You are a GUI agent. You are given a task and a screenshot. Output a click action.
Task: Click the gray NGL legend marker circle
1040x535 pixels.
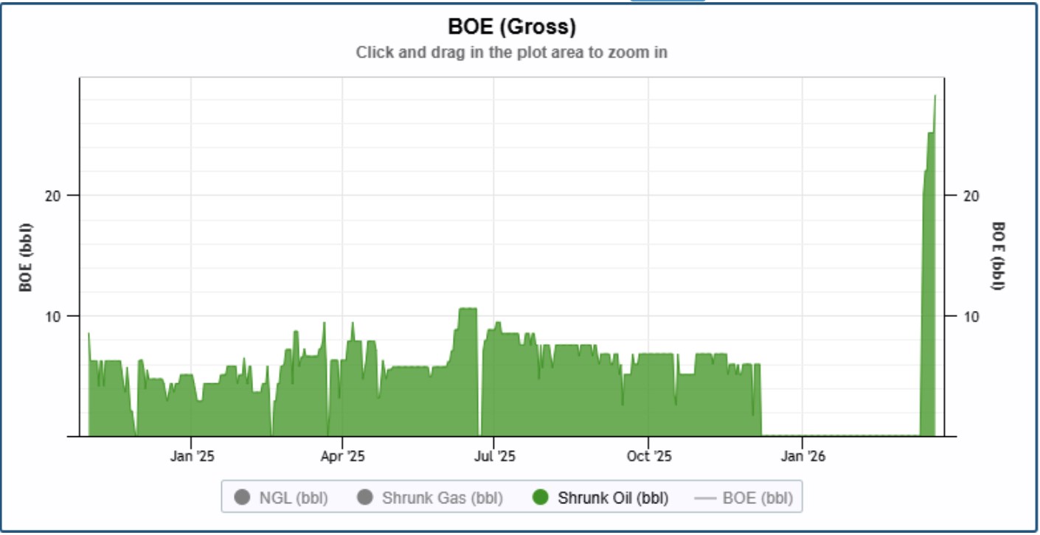(x=241, y=497)
